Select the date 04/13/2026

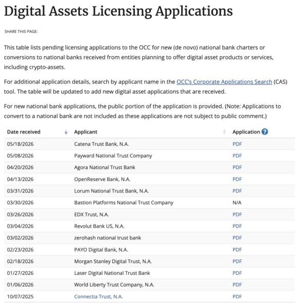20,180
